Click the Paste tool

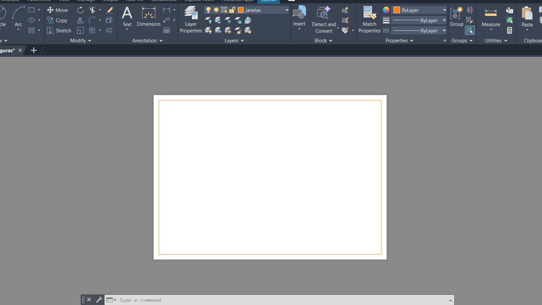527,17
